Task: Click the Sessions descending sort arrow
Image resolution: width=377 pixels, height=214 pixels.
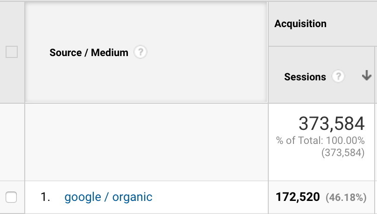Action: coord(367,75)
